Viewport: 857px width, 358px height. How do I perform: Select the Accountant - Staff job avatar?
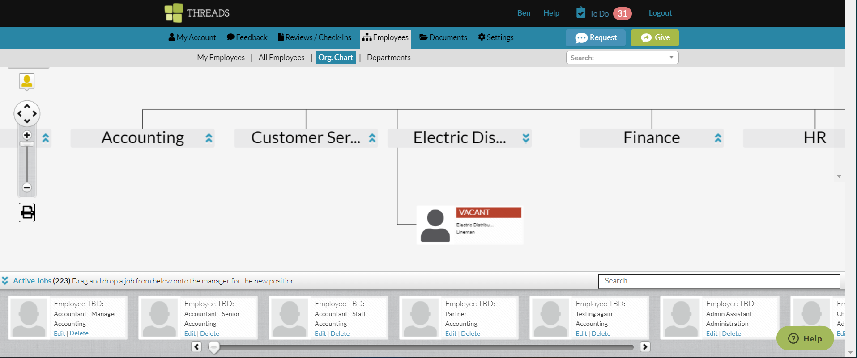pos(290,317)
